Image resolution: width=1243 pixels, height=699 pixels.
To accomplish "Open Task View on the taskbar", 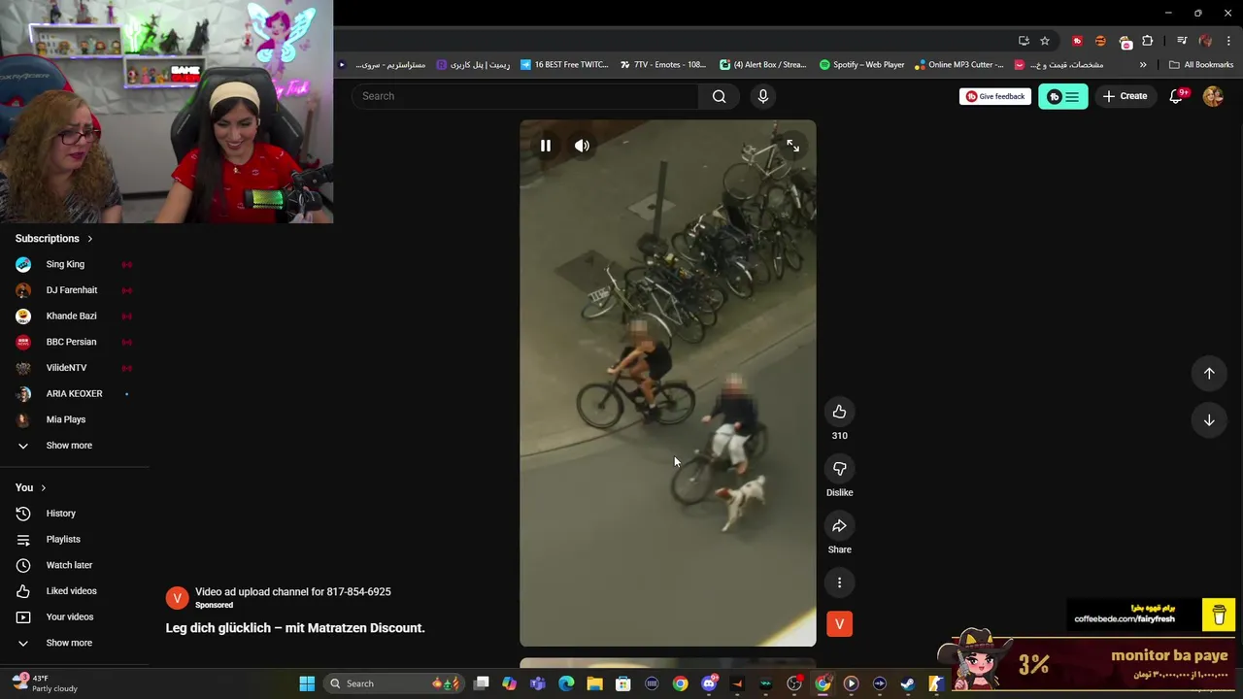I will (x=482, y=683).
